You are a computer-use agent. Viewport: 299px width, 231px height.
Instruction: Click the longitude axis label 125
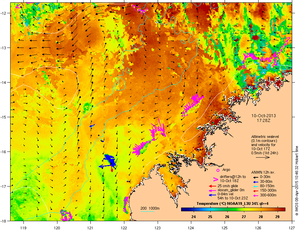click(x=225, y=228)
